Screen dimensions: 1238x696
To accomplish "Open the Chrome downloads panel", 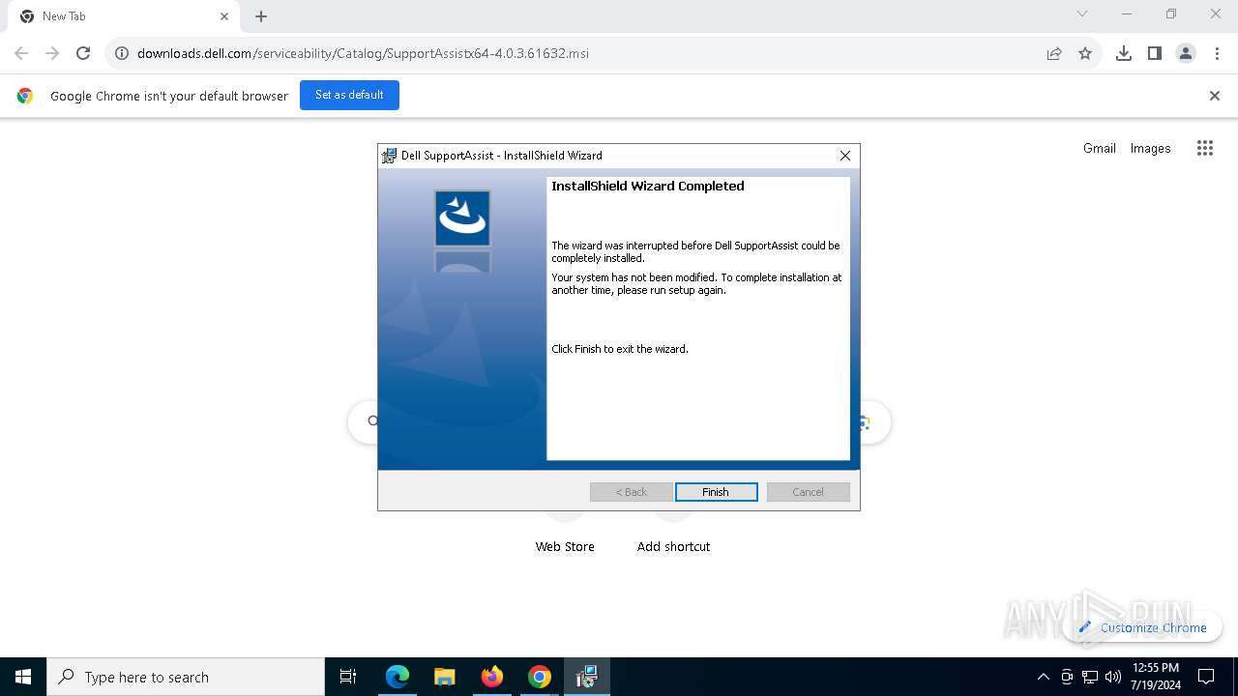I will [1124, 53].
